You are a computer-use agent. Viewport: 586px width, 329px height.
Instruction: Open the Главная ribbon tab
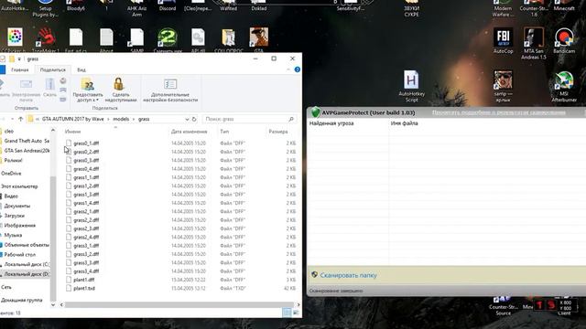20,69
